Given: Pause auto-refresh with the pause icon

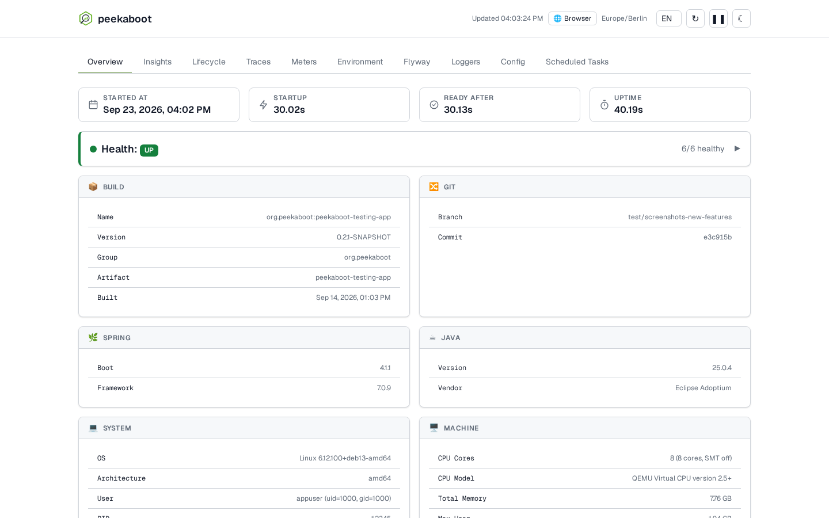Looking at the screenshot, I should tap(718, 18).
